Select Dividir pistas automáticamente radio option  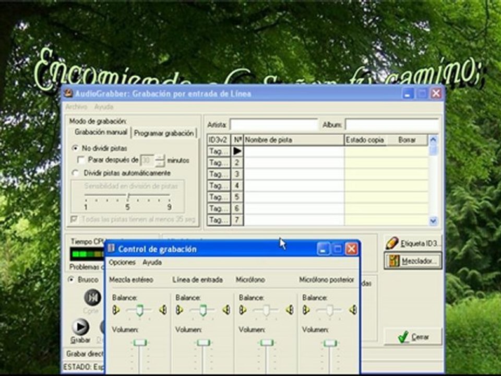(x=75, y=173)
